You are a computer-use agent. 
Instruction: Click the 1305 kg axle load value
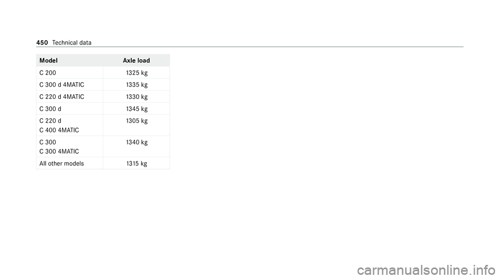[137, 121]
